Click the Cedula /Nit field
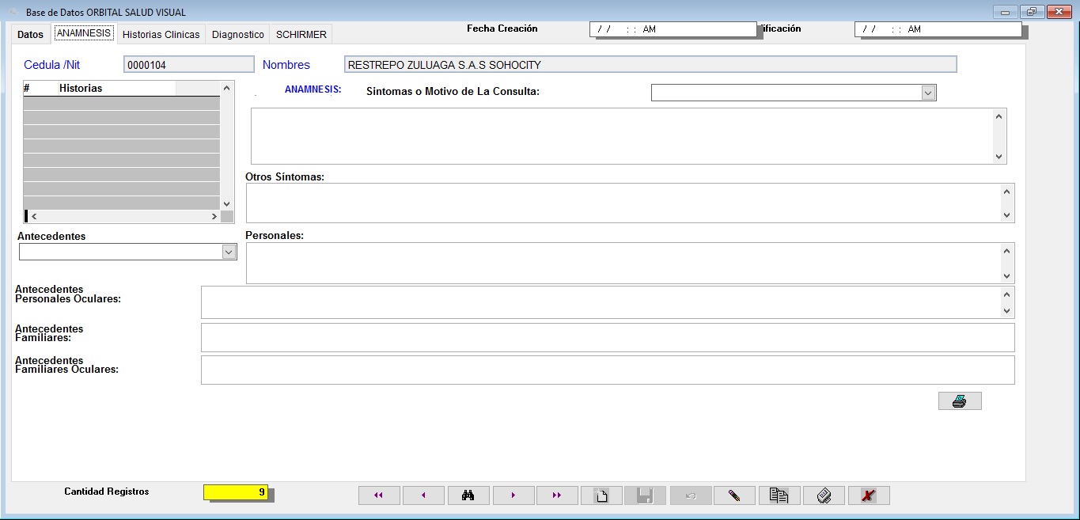This screenshot has height=520, width=1080. click(189, 65)
